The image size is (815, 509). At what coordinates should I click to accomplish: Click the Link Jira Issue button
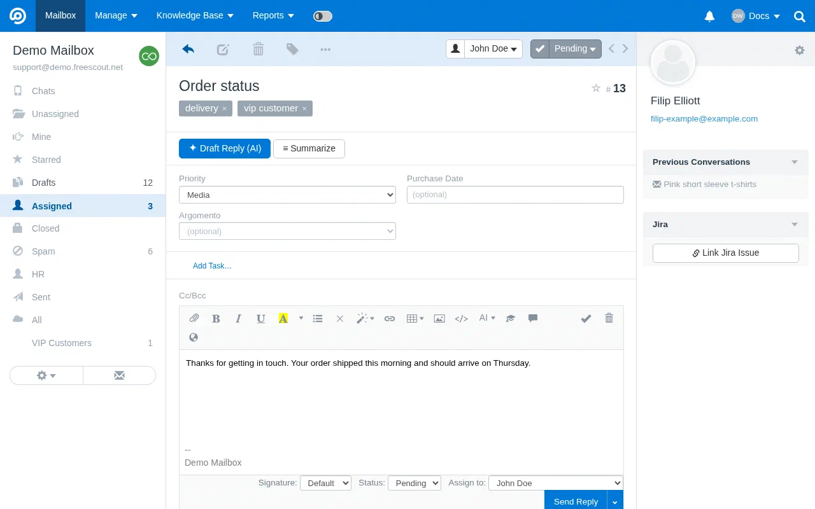726,253
